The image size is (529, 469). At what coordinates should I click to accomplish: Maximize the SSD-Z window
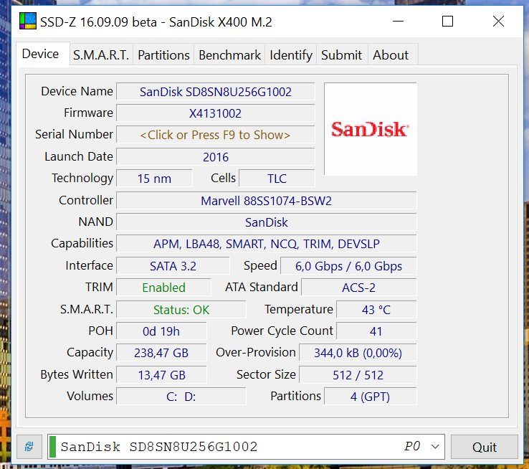point(448,22)
